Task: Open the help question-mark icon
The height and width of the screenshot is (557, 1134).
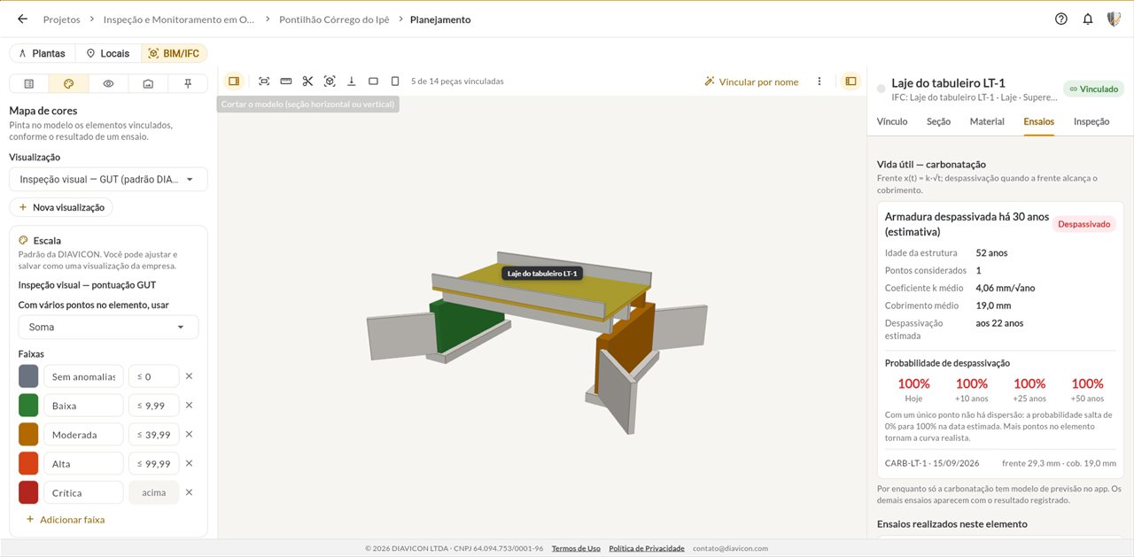Action: [1061, 19]
